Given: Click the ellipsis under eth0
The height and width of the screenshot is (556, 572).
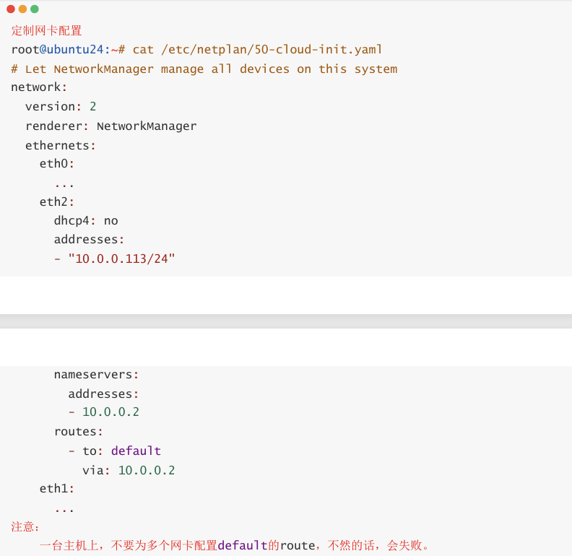Looking at the screenshot, I should (64, 186).
